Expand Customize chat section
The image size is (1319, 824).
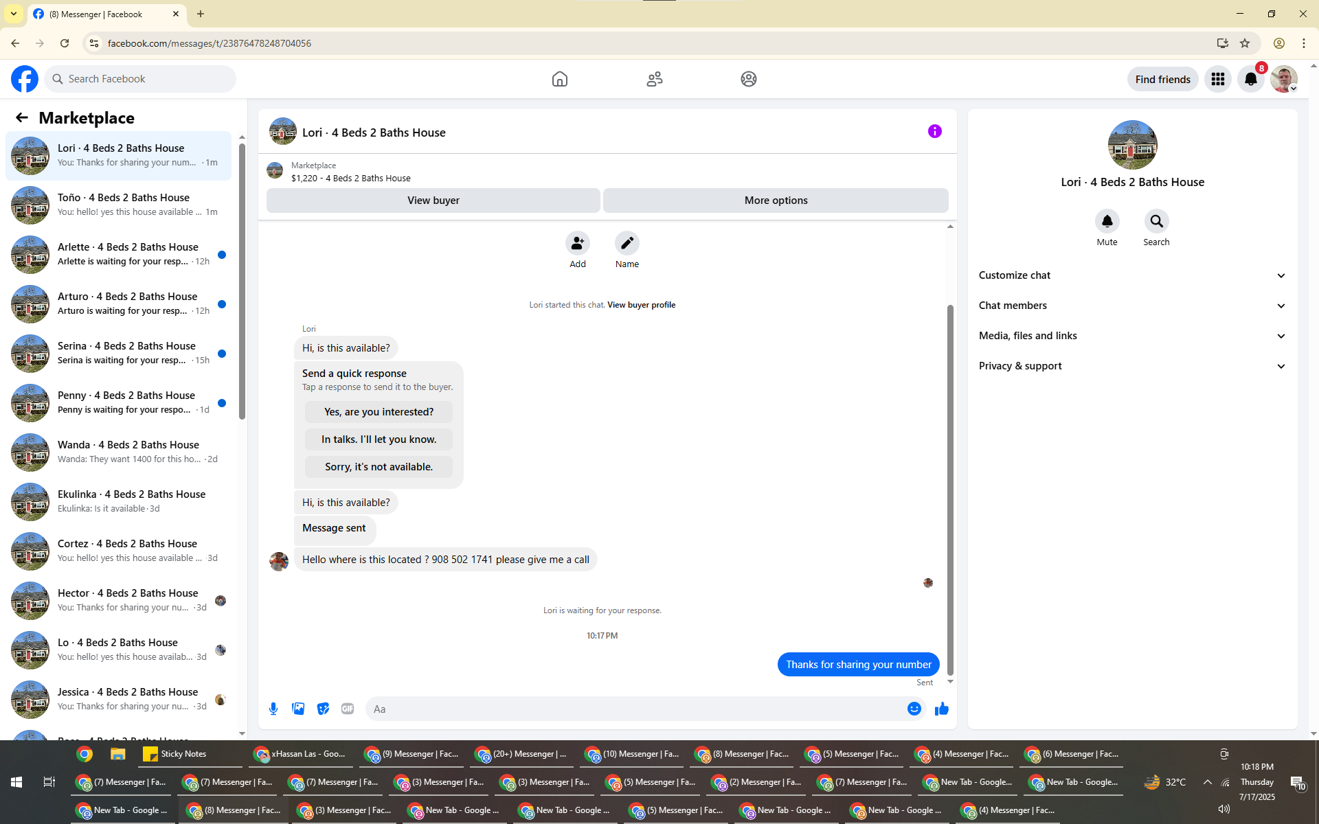coord(1132,275)
